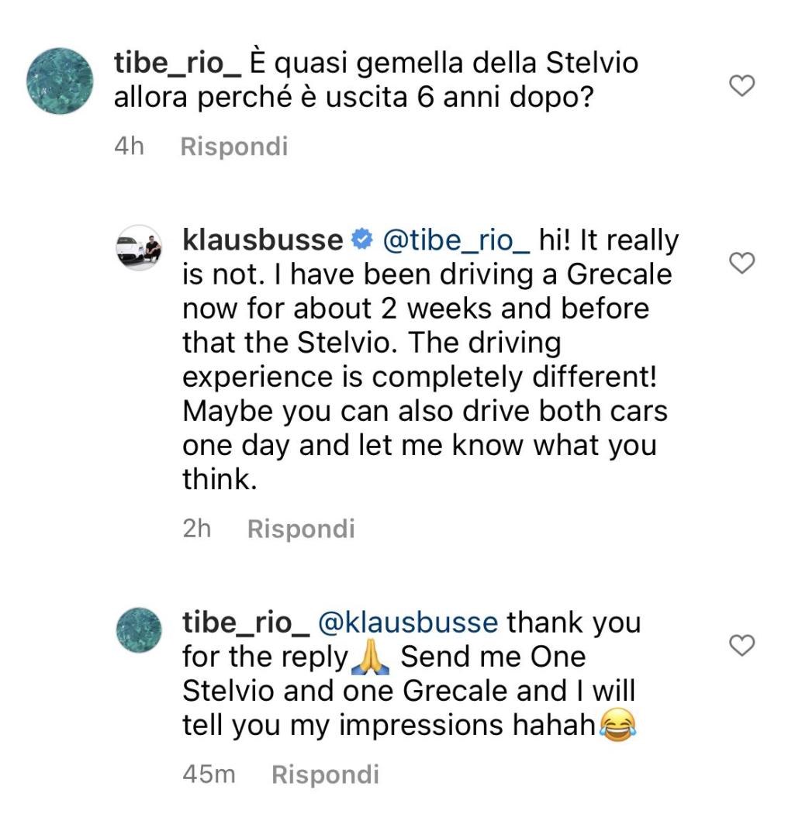802x814 pixels.
Task: Click the klausbusse username
Action: 262,241
